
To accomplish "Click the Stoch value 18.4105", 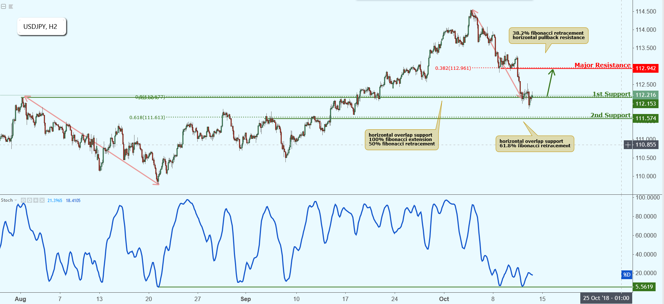I will pos(73,200).
